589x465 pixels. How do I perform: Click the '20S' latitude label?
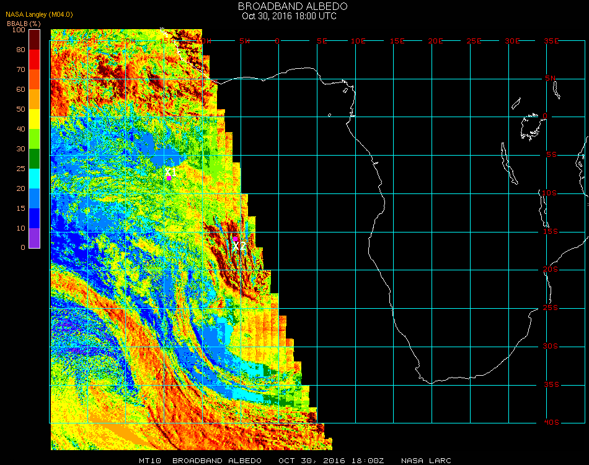click(551, 269)
